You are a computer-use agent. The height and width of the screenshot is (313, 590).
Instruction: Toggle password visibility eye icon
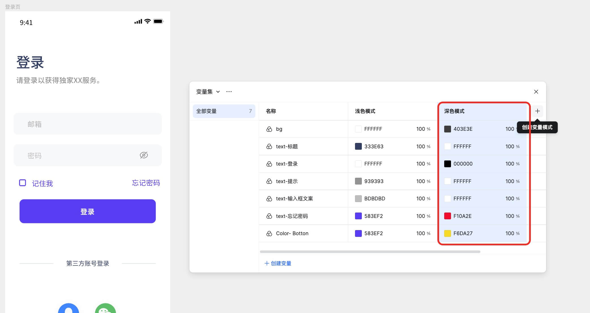[144, 155]
